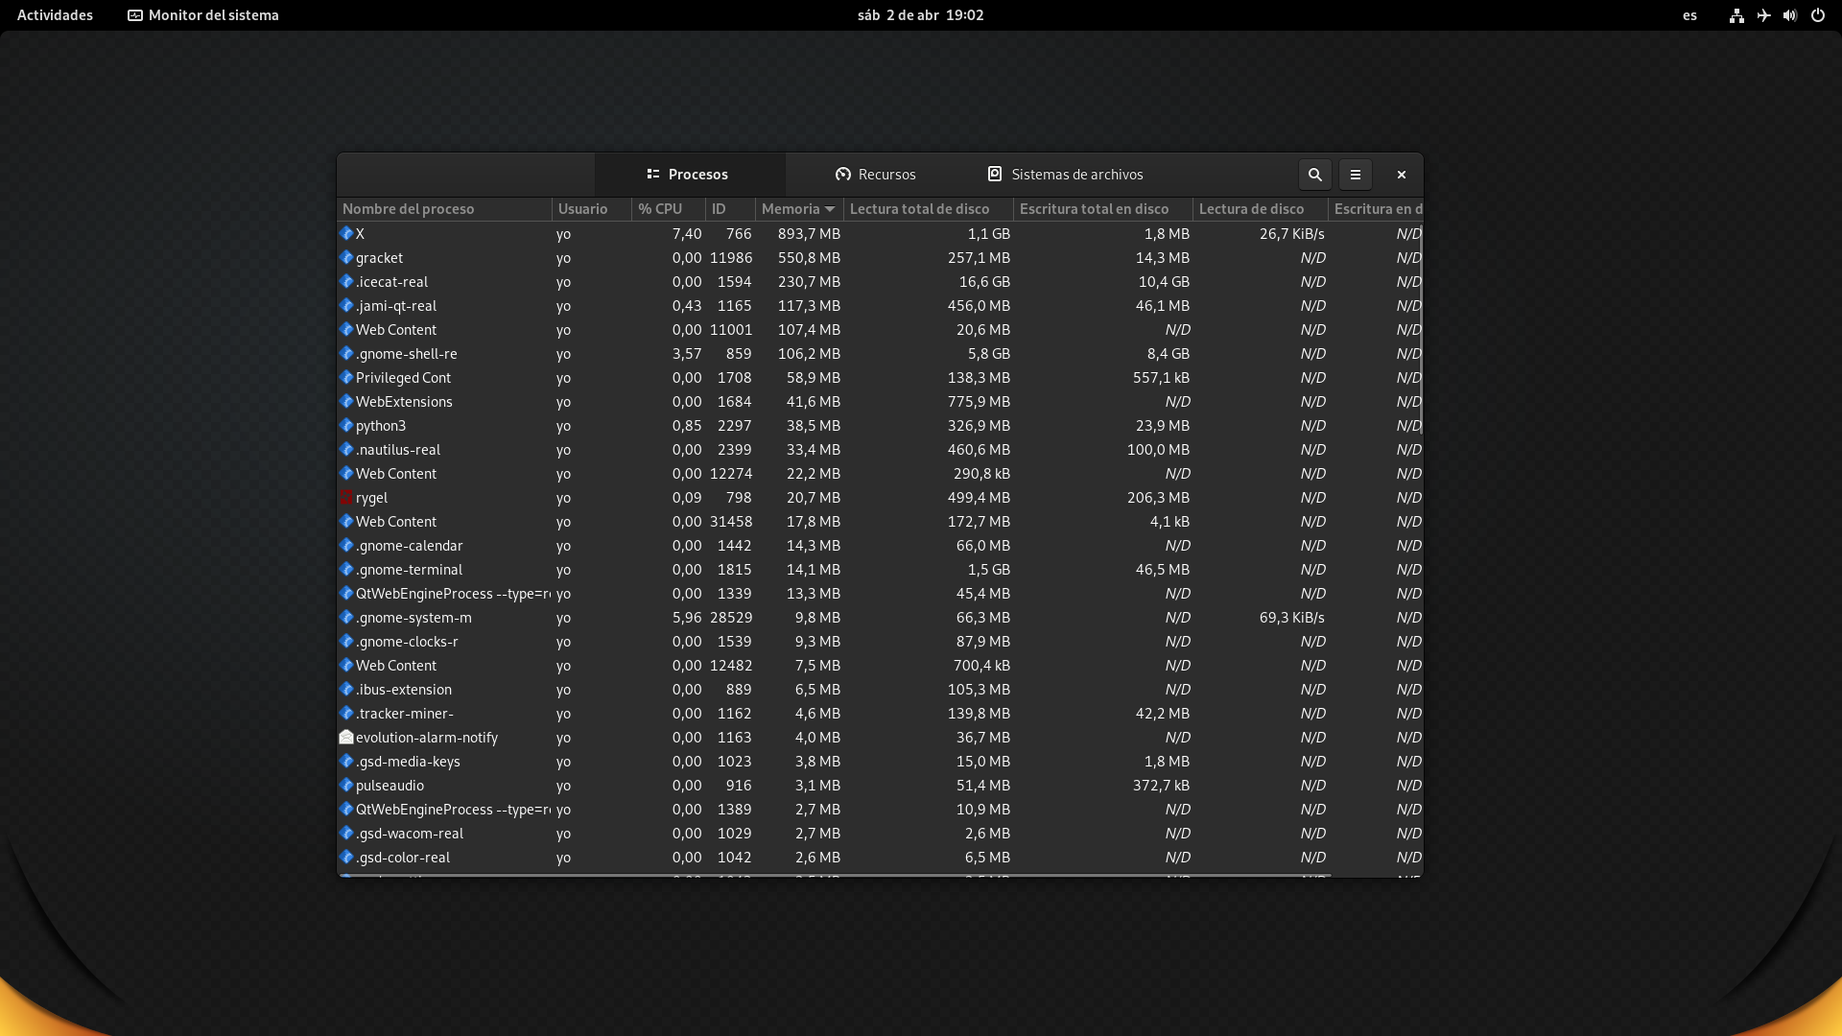Toggle Memoria column sort order arrow
This screenshot has height=1036, width=1842.
(830, 209)
